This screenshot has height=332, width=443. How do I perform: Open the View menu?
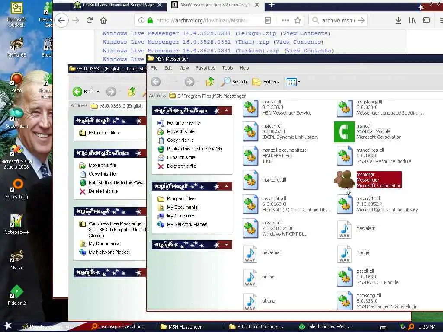(x=184, y=68)
